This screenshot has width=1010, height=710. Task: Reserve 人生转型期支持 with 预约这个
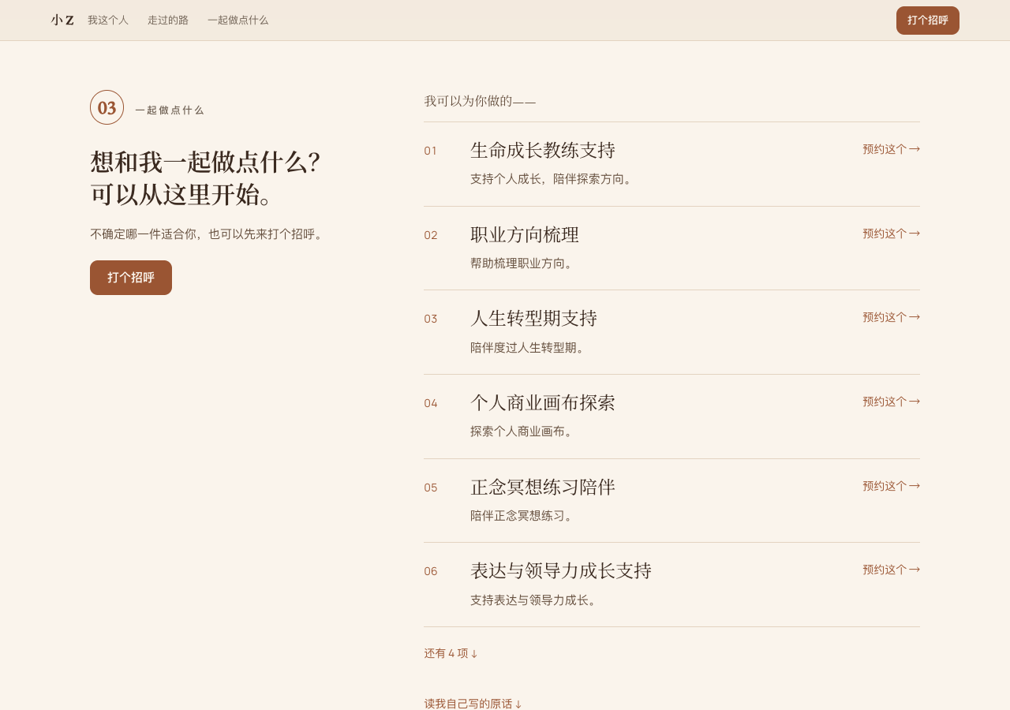pyautogui.click(x=891, y=317)
